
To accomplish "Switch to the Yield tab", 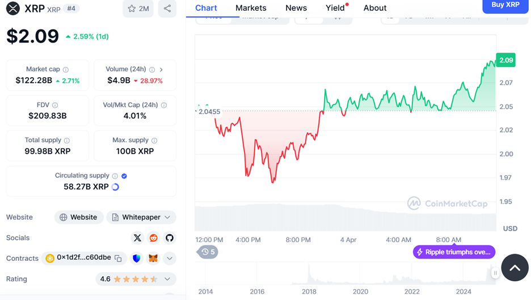I will 335,8.
